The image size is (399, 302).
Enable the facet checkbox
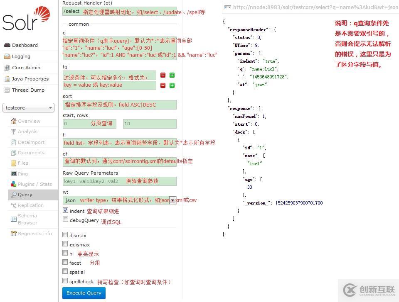(65, 262)
